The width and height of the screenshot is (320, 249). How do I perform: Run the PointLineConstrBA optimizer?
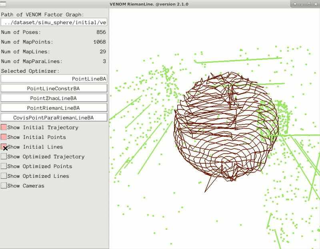(54, 88)
